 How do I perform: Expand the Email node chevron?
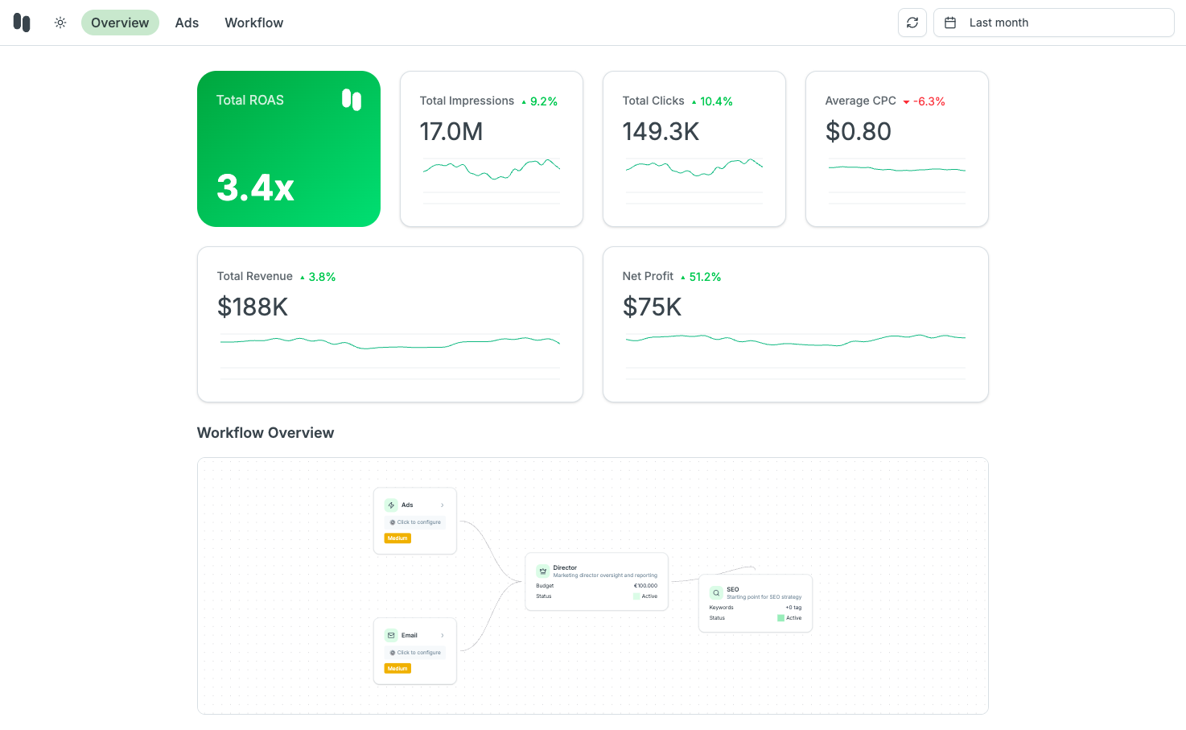point(443,636)
